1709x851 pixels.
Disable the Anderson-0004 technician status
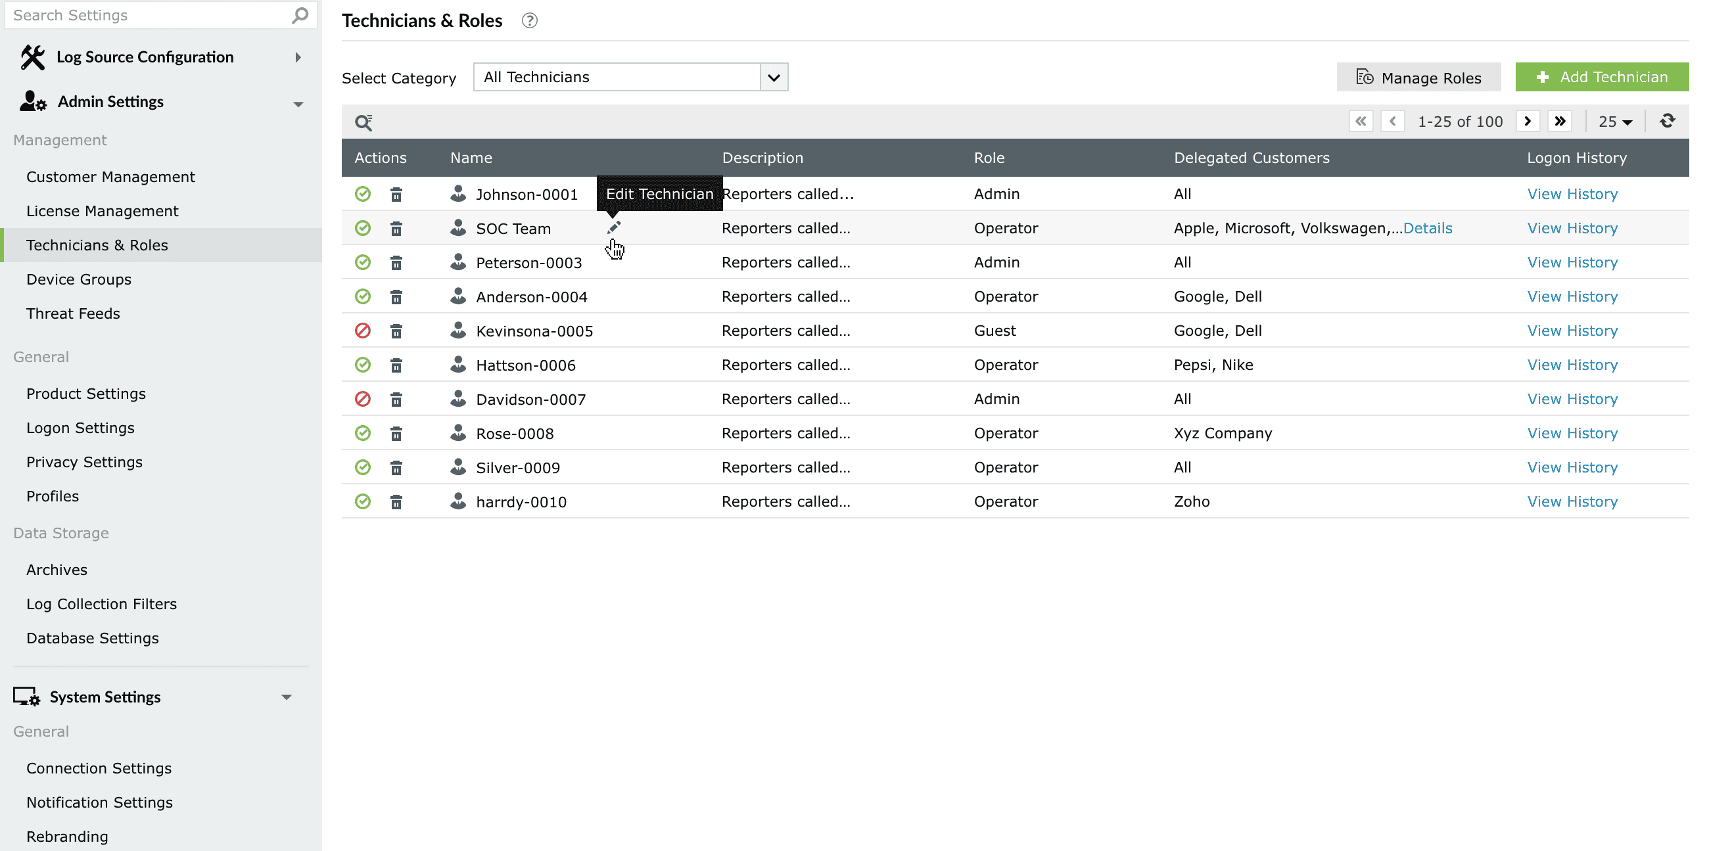tap(363, 296)
